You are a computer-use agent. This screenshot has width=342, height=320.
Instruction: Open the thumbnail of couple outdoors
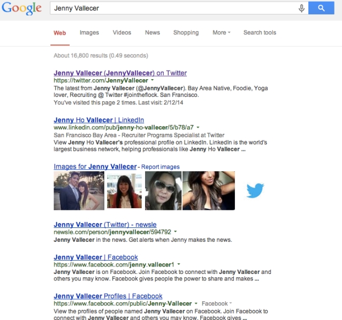pos(79,191)
